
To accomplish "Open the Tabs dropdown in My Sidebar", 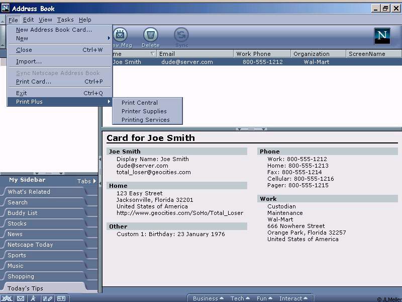I will tap(86, 181).
